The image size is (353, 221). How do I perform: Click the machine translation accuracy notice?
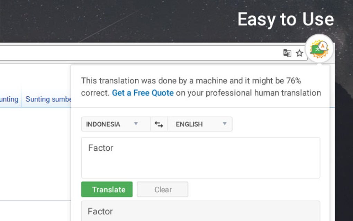[191, 81]
